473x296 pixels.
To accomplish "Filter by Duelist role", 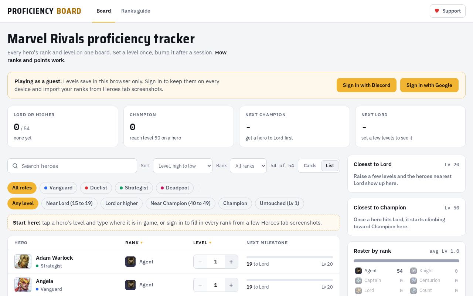I will [96, 188].
